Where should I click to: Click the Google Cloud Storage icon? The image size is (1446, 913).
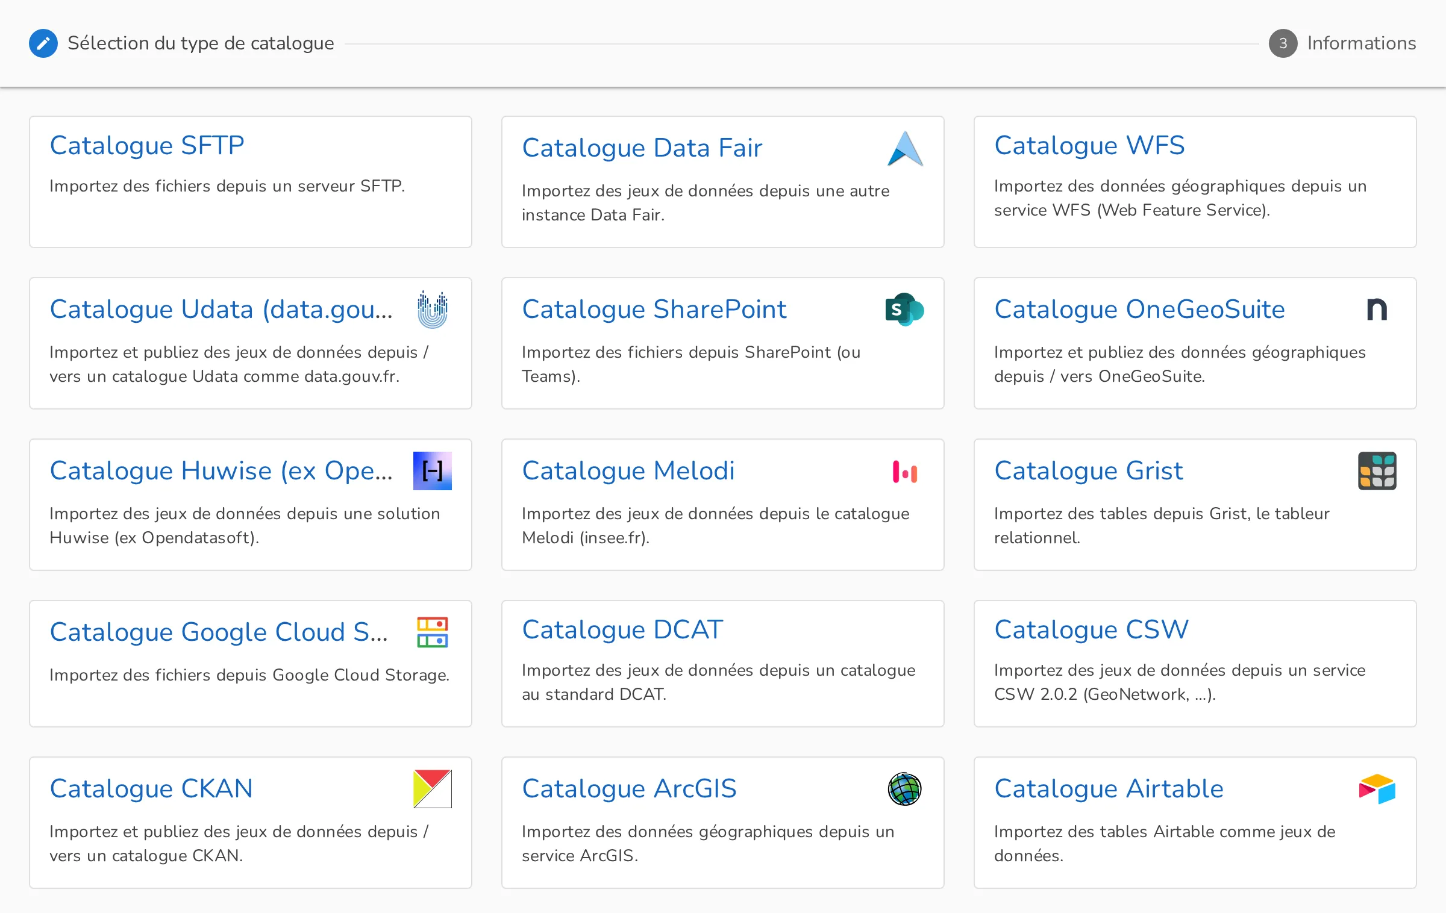coord(433,632)
